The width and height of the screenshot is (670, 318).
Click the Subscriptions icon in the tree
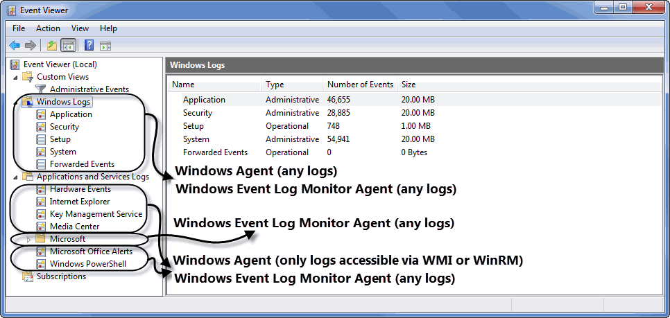(x=28, y=276)
